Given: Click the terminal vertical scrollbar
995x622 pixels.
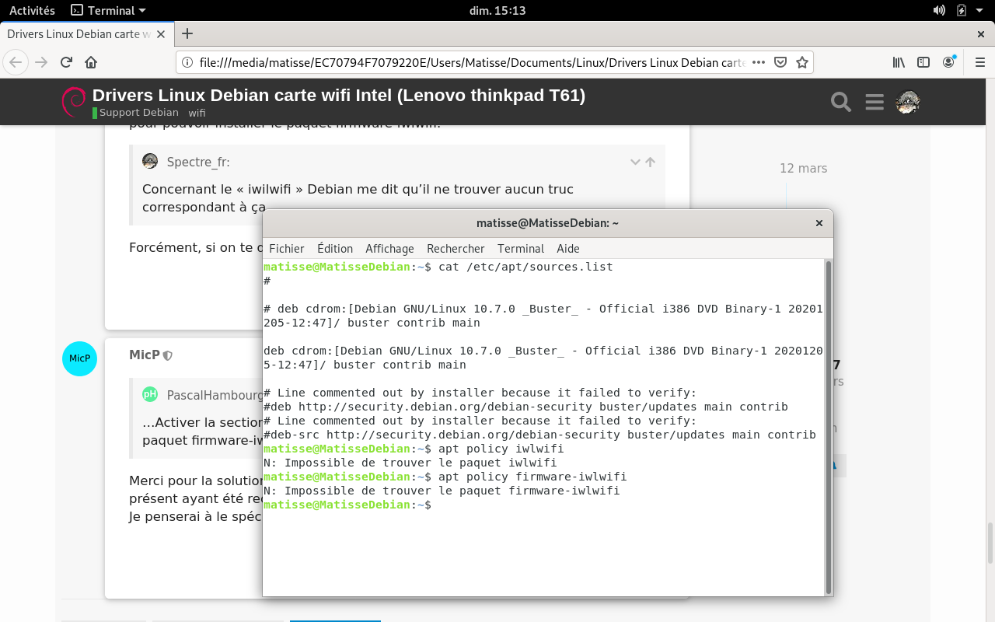Looking at the screenshot, I should tap(828, 427).
